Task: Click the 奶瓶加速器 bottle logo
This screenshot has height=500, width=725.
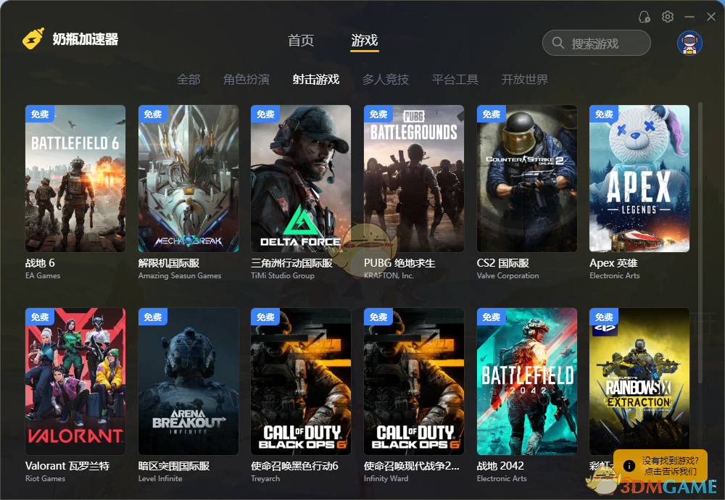Action: click(x=33, y=39)
